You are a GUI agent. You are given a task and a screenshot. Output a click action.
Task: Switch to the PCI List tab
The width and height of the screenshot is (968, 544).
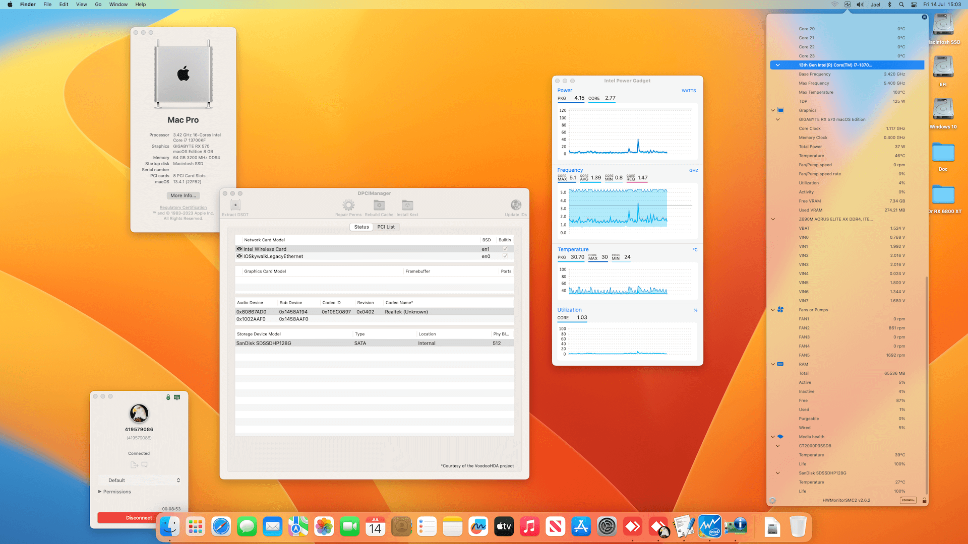[x=386, y=227]
